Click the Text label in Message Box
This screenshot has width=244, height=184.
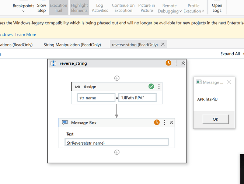click(70, 134)
